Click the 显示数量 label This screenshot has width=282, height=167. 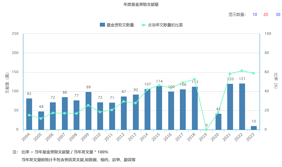pos(237,15)
